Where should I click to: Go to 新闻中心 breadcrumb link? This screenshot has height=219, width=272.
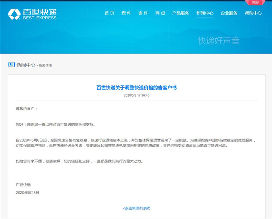coord(26,65)
